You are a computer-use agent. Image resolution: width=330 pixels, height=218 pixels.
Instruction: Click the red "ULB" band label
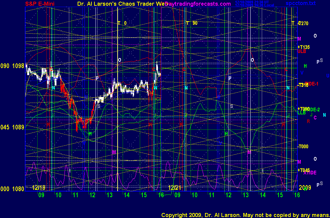tap(301, 51)
